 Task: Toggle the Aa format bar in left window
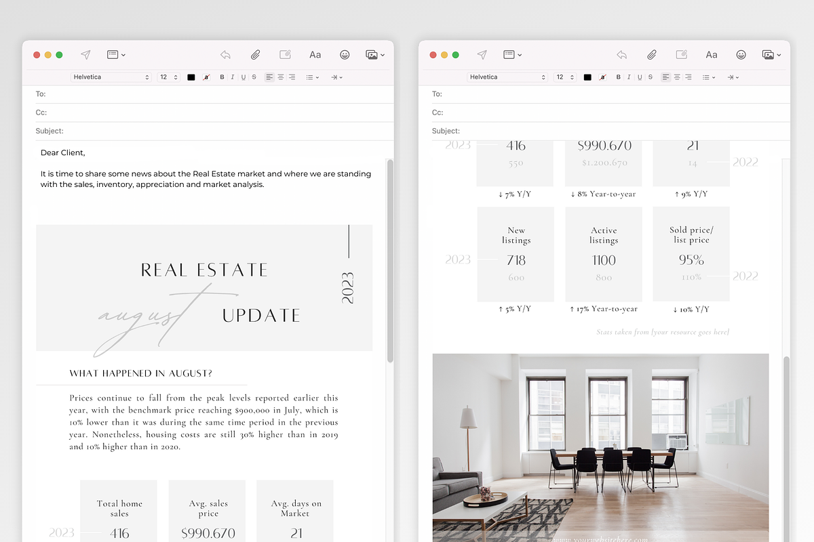(315, 55)
